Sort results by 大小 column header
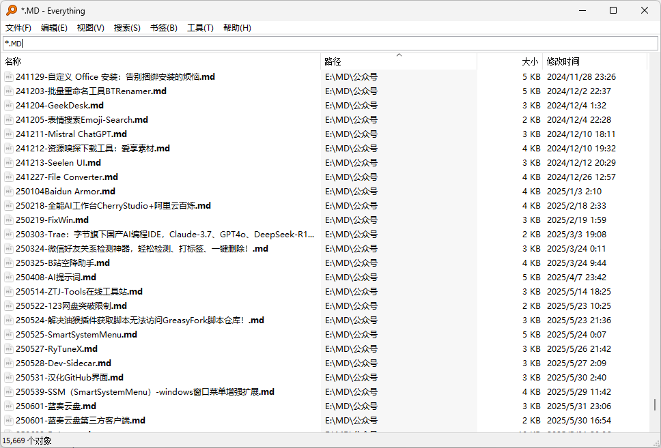This screenshot has height=448, width=661. click(509, 61)
